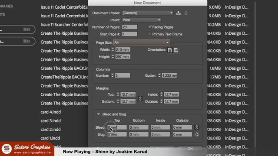Open the Page Size dropdown
The height and width of the screenshot is (156, 278).
coord(142,42)
